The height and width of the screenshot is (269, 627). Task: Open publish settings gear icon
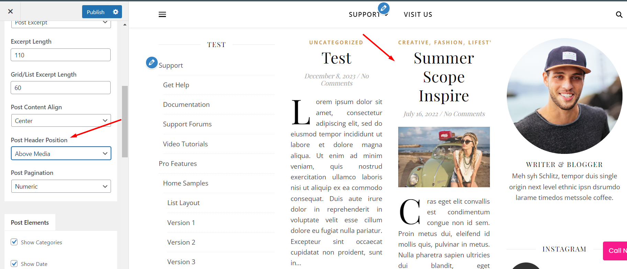(x=116, y=12)
